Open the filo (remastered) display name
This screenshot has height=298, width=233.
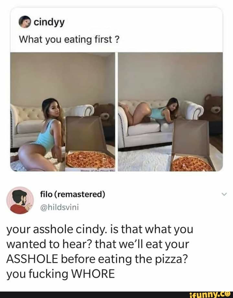(x=72, y=194)
